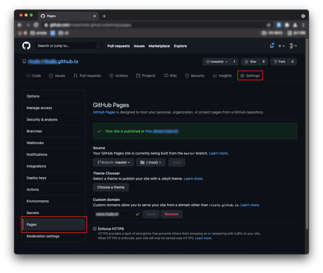Image resolution: width=323 pixels, height=273 pixels.
Task: Select Moderation settings in sidebar
Action: [53, 236]
